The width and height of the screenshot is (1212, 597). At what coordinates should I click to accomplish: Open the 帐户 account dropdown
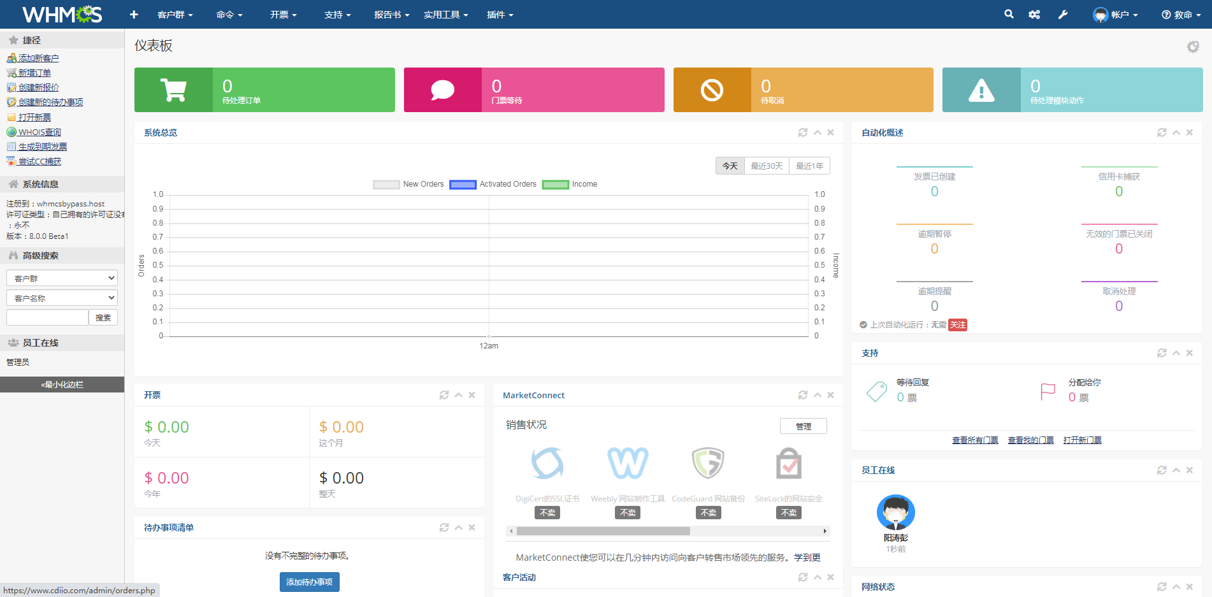pyautogui.click(x=1116, y=14)
